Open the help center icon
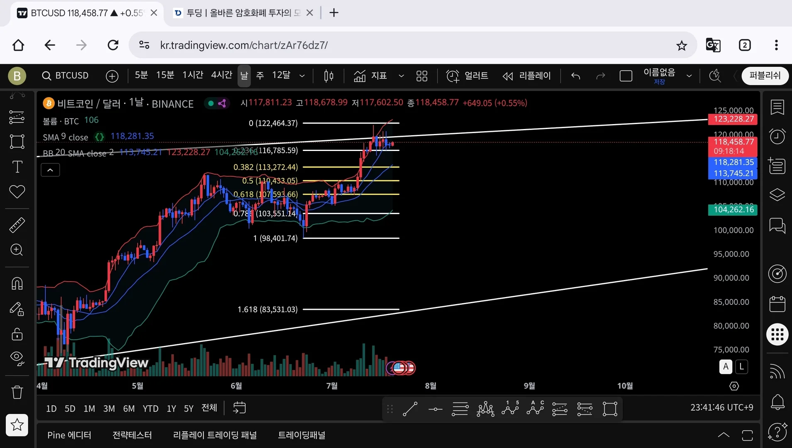Screen dimensions: 792x448 (777, 431)
